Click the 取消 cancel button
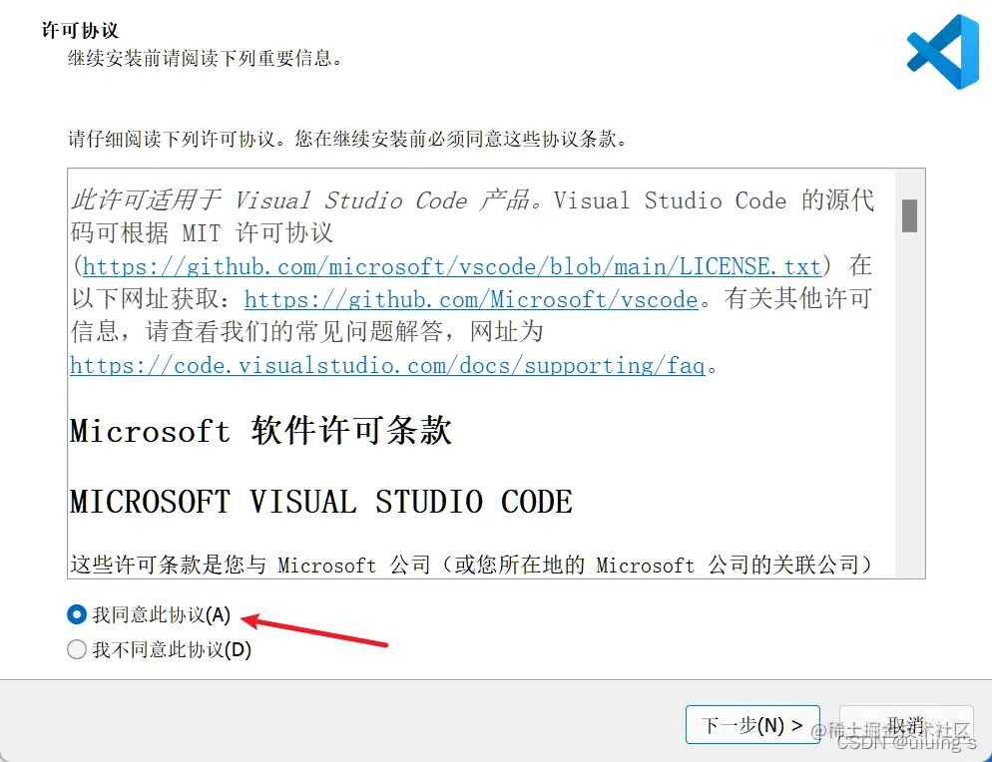The width and height of the screenshot is (992, 762). tap(906, 725)
